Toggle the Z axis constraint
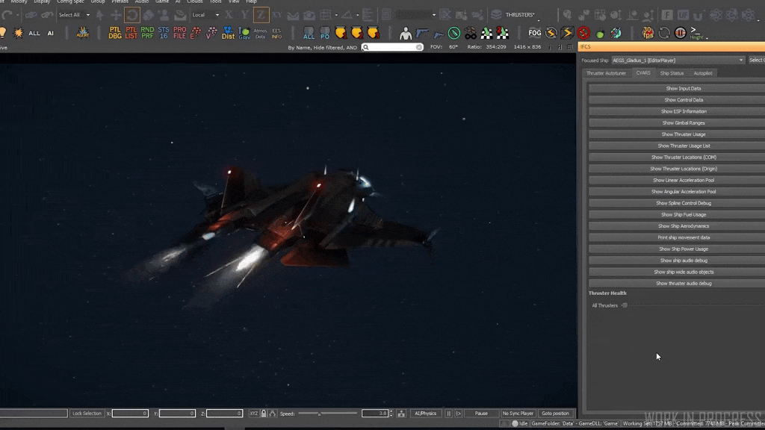This screenshot has height=430, width=765. click(x=261, y=15)
